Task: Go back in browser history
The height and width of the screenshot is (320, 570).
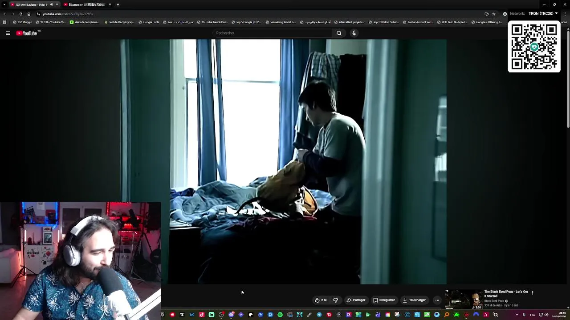Action: coord(5,14)
